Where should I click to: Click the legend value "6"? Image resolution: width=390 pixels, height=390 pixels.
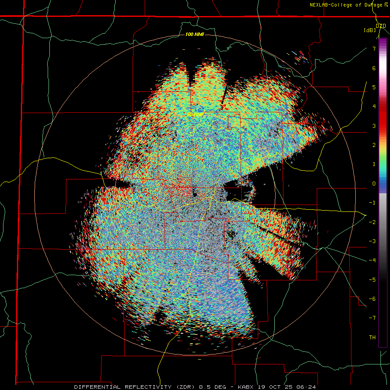[x=374, y=68]
